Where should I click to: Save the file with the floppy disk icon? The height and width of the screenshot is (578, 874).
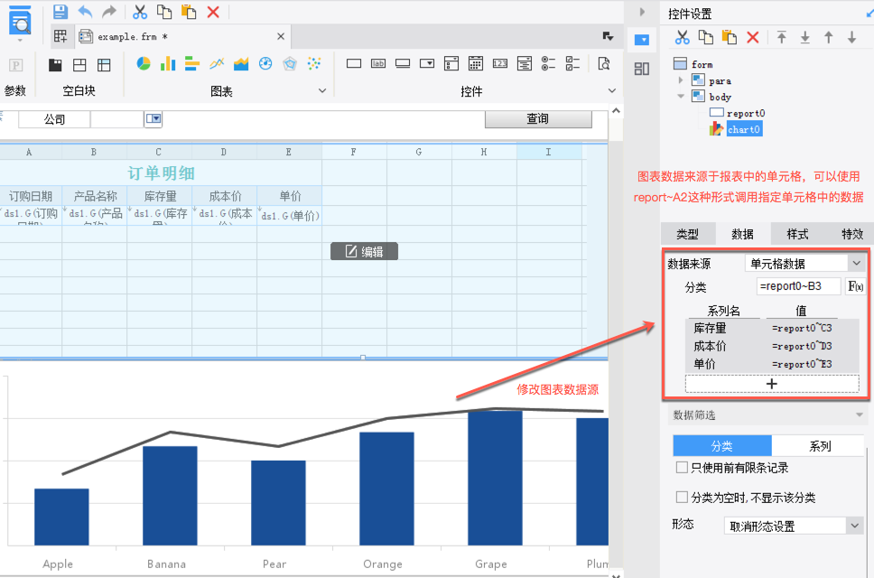pos(60,12)
